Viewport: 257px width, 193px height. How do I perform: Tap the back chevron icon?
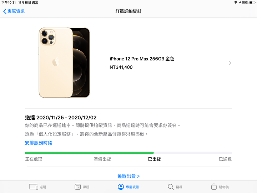click(5, 11)
